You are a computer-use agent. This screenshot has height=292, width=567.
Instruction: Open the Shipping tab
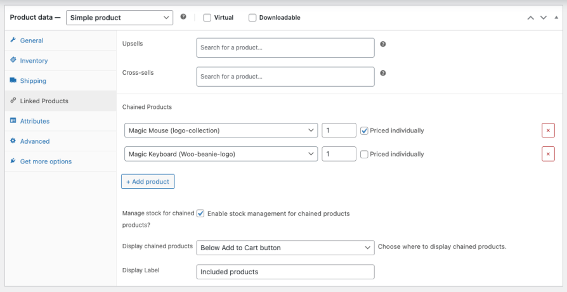coord(33,81)
